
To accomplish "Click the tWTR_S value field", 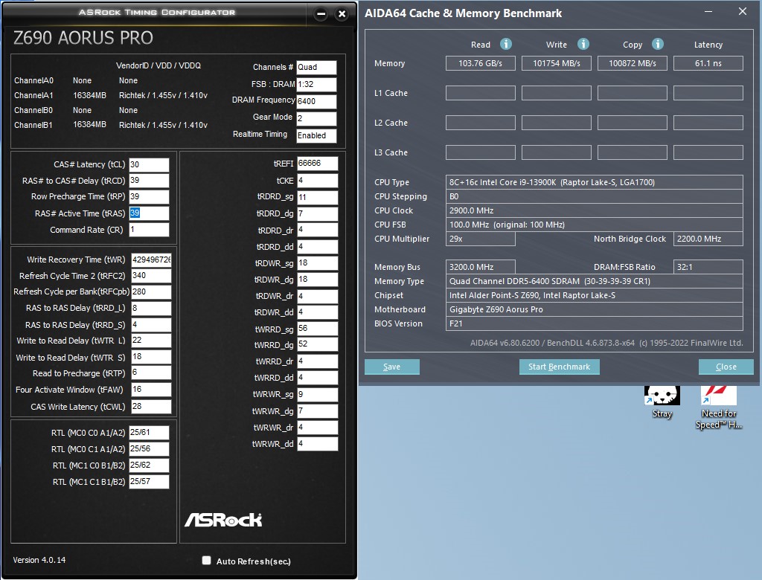I will click(x=151, y=357).
